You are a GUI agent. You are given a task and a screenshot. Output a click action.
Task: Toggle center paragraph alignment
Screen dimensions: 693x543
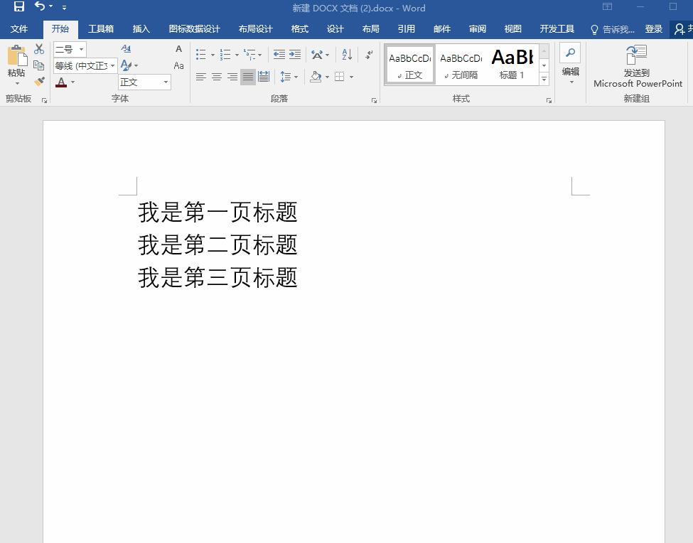217,77
